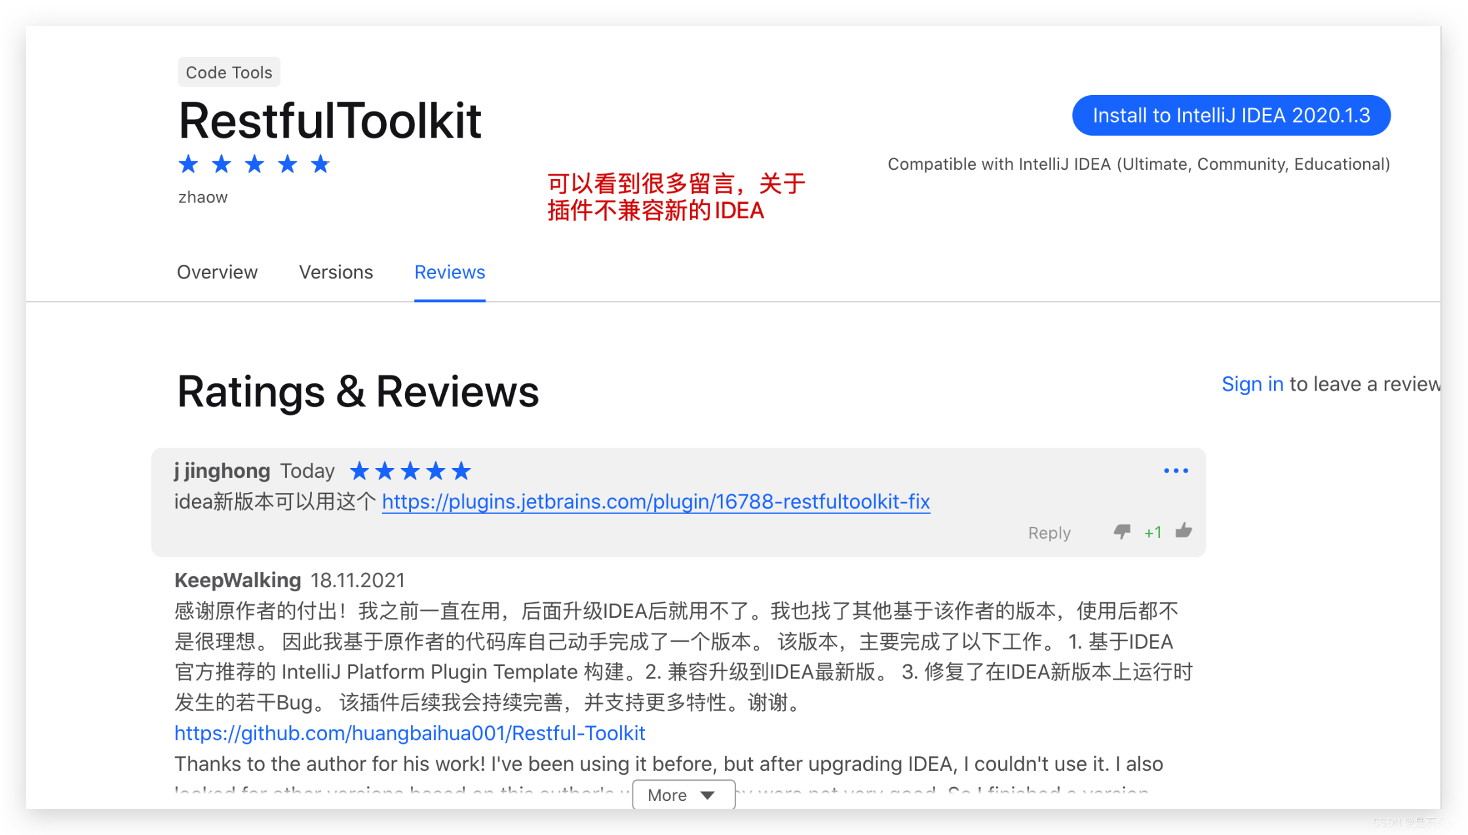This screenshot has height=835, width=1468.
Task: Switch to the Overview tab
Action: (217, 272)
